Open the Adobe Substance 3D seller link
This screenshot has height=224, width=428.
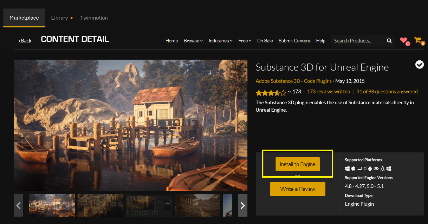pos(278,81)
